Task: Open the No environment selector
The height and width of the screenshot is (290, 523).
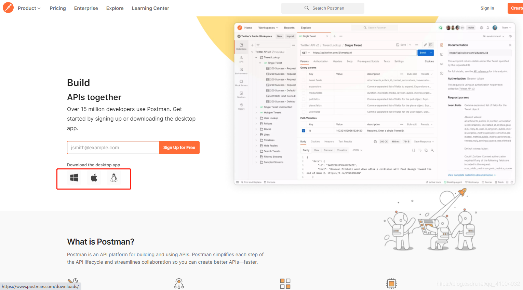Action: coord(494,36)
